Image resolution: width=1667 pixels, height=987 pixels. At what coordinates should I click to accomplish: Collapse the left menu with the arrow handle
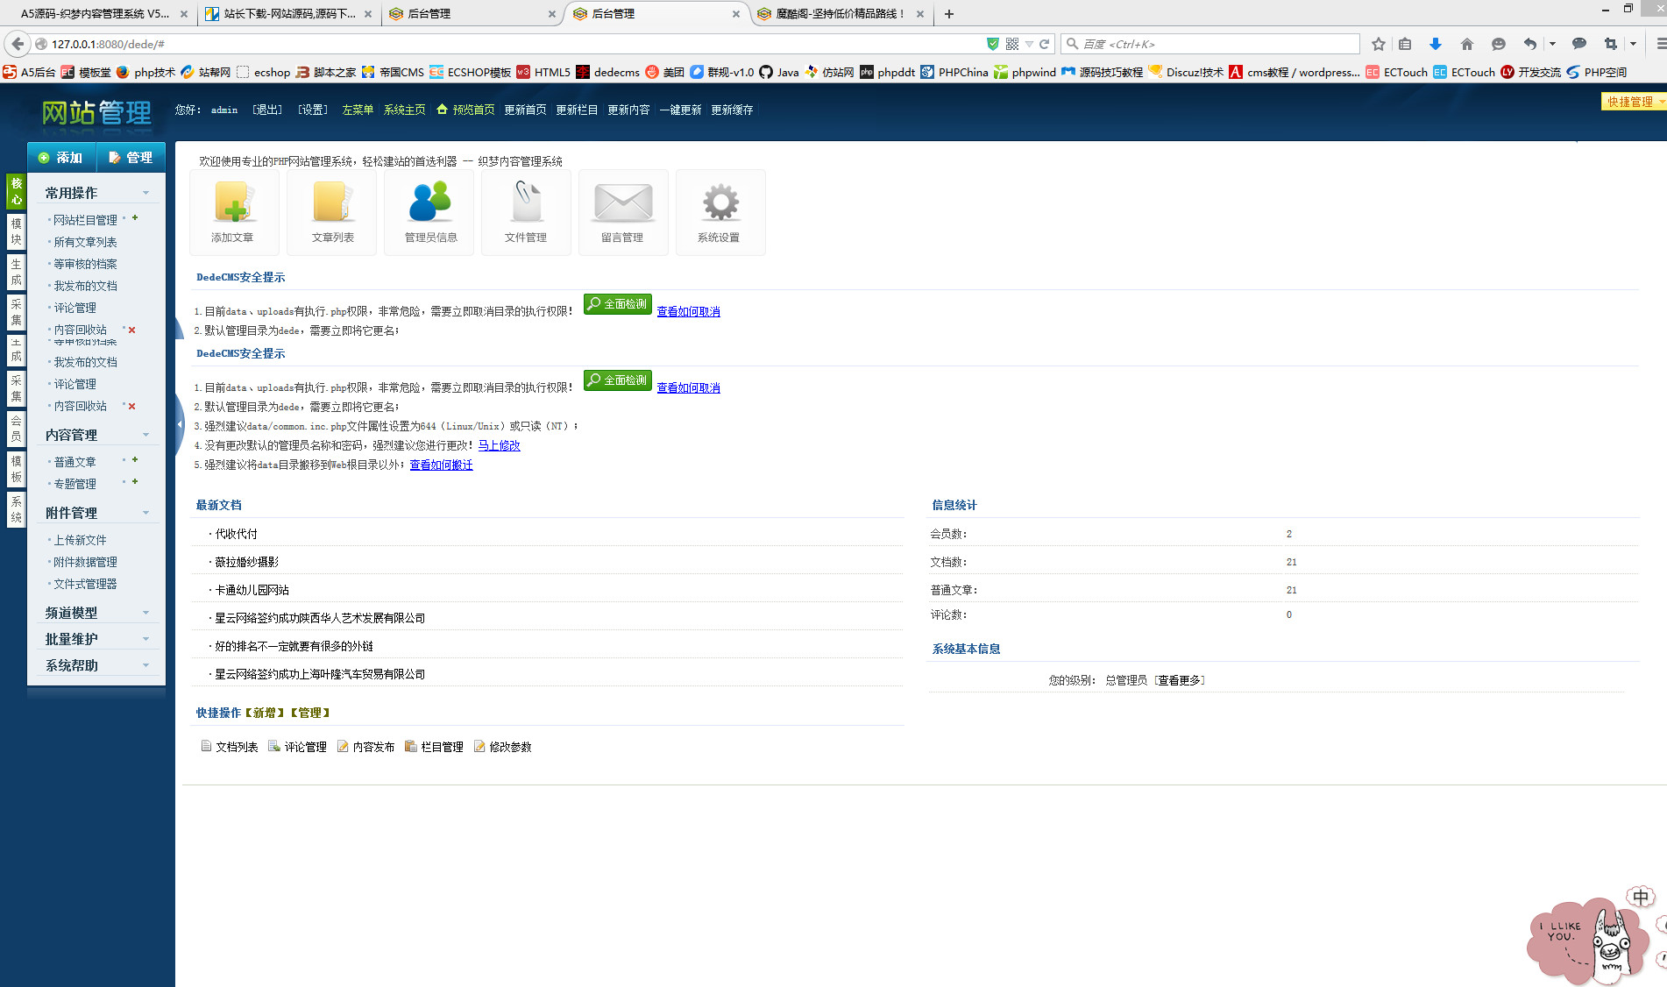tap(179, 424)
